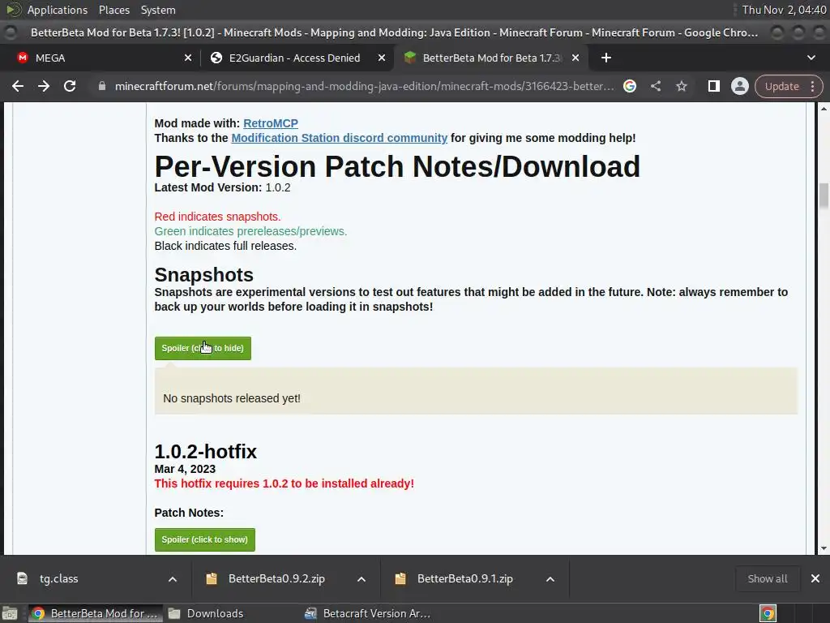Close the BetterBeta Mod tab
Screen dimensions: 830x623
[x=575, y=58]
